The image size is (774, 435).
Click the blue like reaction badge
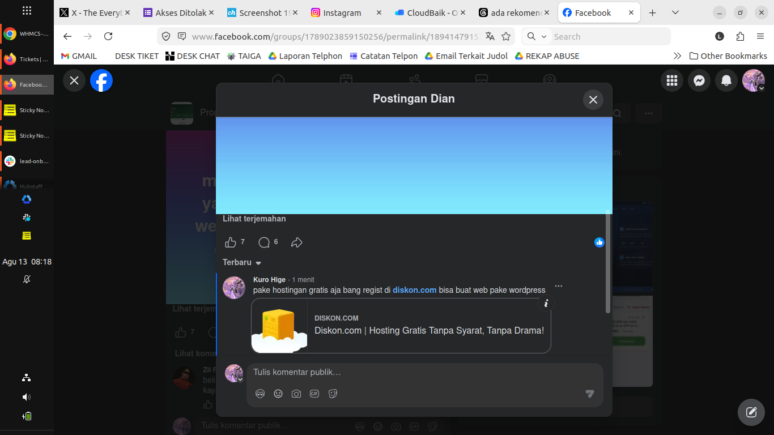(599, 242)
